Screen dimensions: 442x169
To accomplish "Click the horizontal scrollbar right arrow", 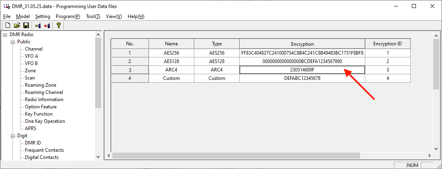I will coord(429,155).
